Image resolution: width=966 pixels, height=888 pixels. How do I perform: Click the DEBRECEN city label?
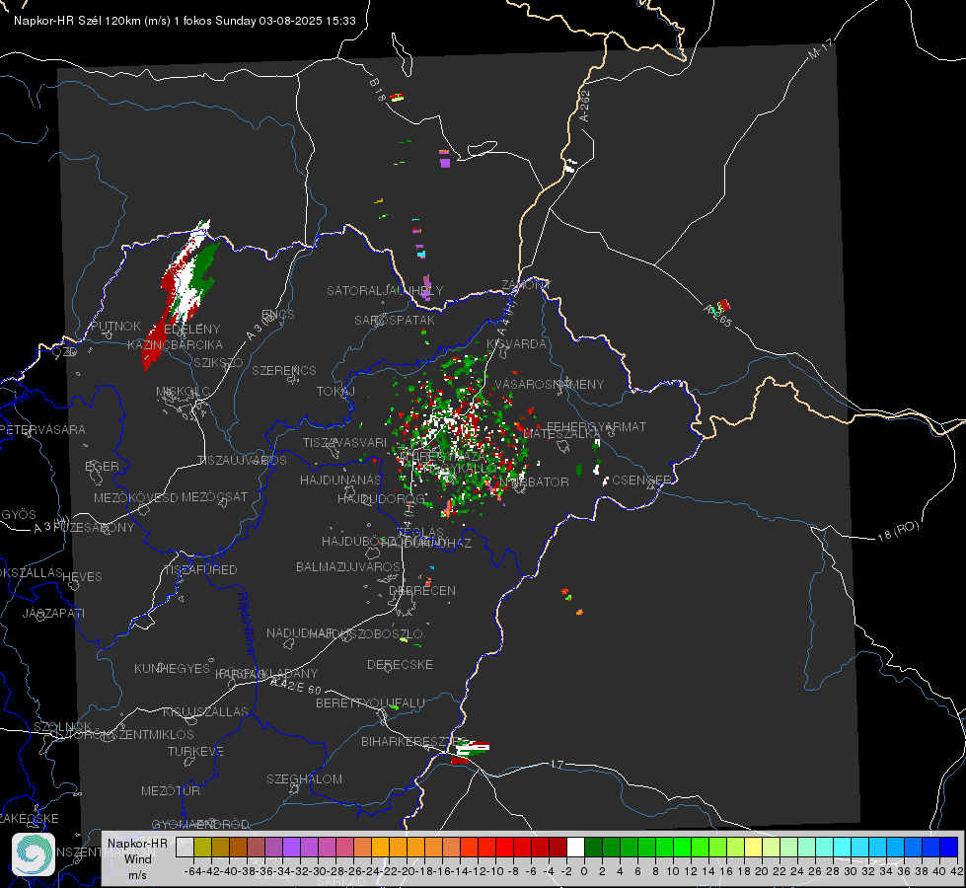click(422, 590)
